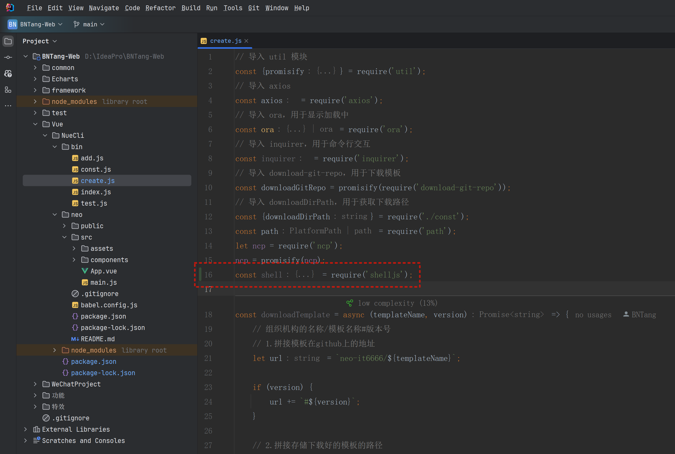
Task: Close the create.js editor tab
Action: (x=246, y=41)
